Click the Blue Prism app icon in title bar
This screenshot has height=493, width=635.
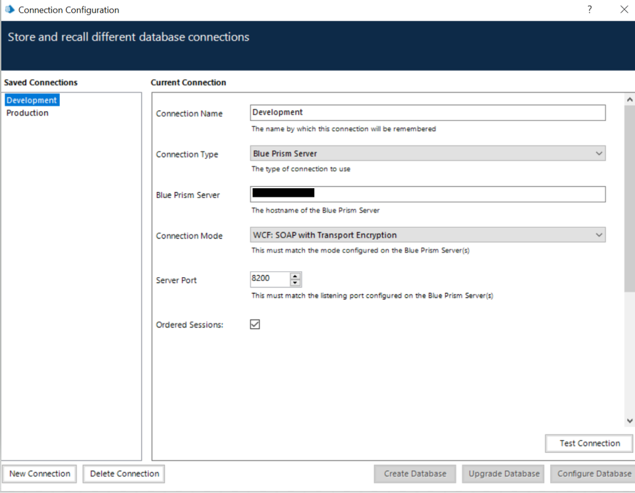click(x=9, y=10)
